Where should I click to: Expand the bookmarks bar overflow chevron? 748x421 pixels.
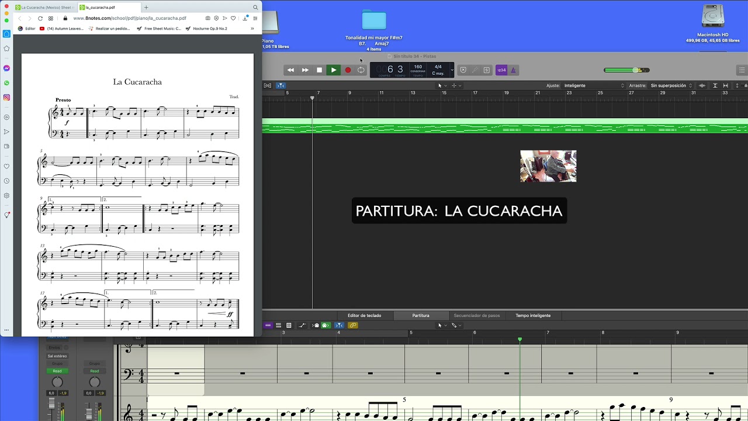click(x=252, y=28)
